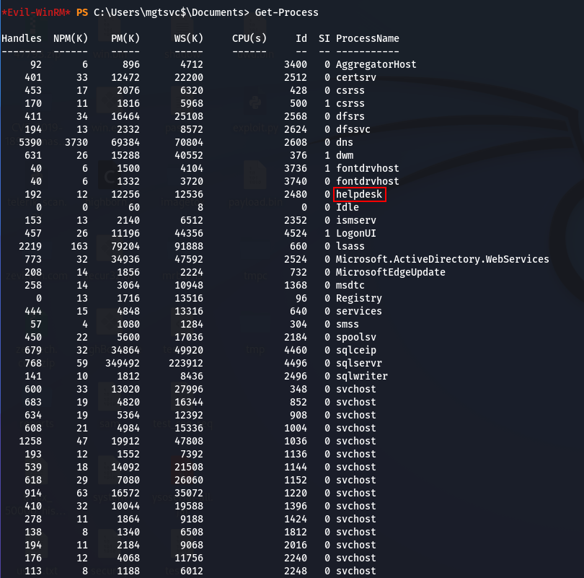Select fontdrvhost process with Id 3740
The width and height of the screenshot is (584, 578).
367,182
